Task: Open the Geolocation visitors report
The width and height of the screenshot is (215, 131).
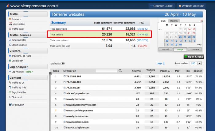Action: click(x=18, y=61)
